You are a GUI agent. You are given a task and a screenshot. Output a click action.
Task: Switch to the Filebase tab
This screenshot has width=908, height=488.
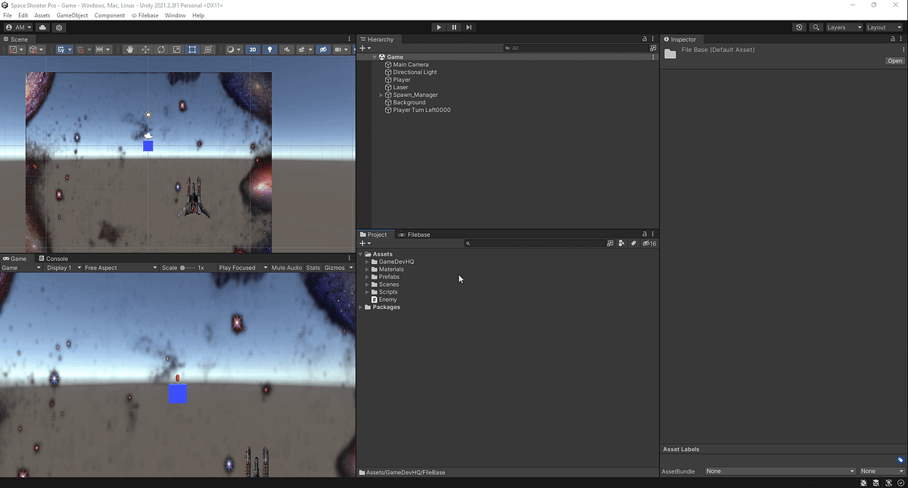(415, 235)
